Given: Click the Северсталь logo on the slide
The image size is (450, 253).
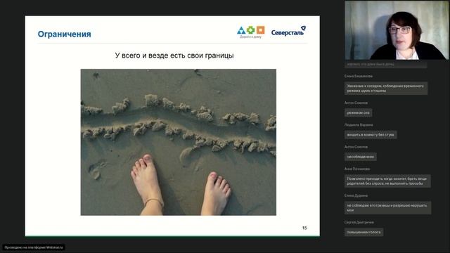Looking at the screenshot, I should pos(288,31).
